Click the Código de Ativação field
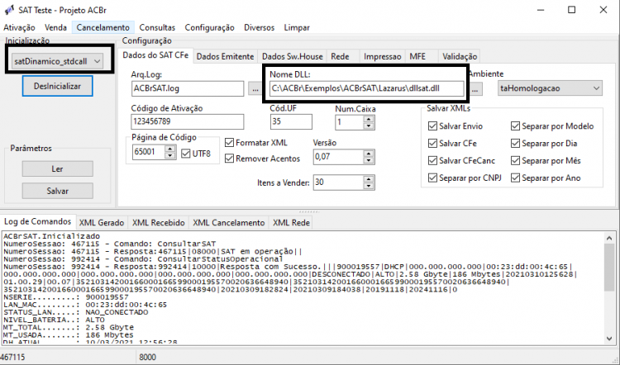 click(x=188, y=121)
